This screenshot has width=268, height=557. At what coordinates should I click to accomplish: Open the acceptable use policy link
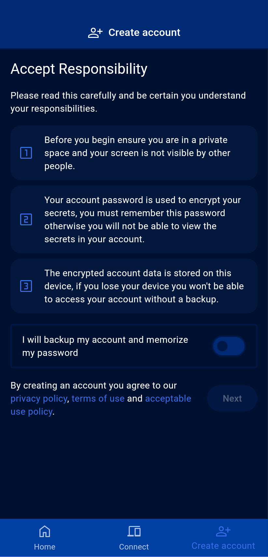[x=168, y=399]
